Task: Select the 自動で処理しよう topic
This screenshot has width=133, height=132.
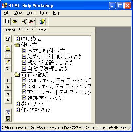Action: pyautogui.click(x=47, y=68)
